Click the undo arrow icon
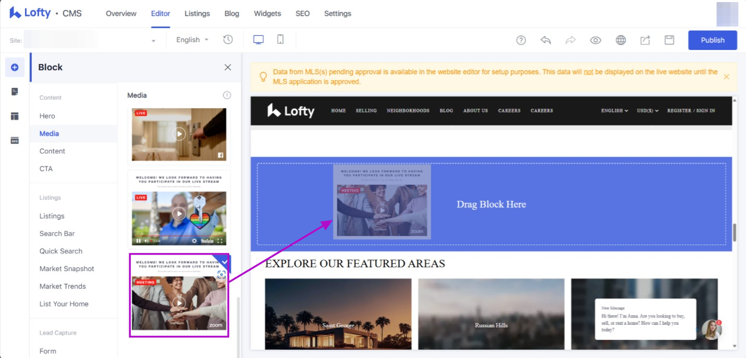746x358 pixels. point(546,40)
